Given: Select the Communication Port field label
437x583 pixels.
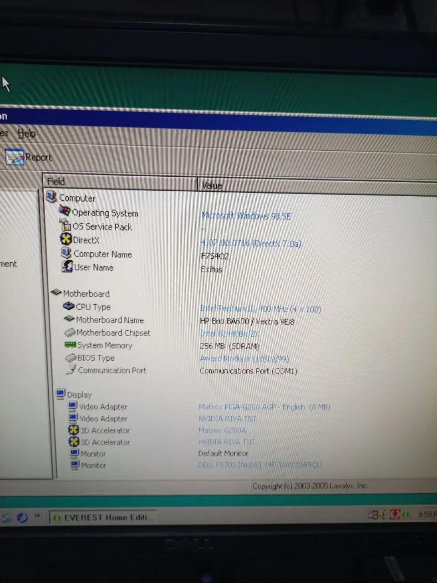Looking at the screenshot, I should 112,370.
